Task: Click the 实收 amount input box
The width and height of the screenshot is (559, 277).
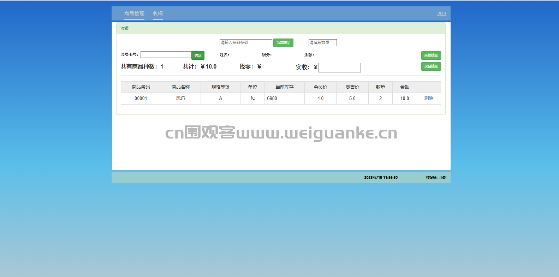Action: (x=340, y=67)
